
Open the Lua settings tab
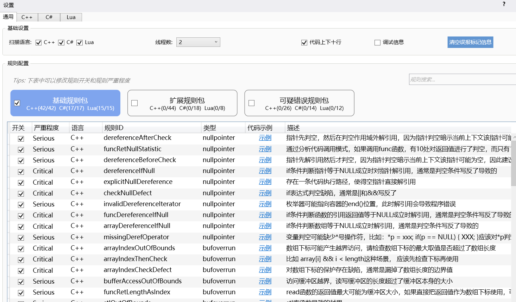(71, 17)
